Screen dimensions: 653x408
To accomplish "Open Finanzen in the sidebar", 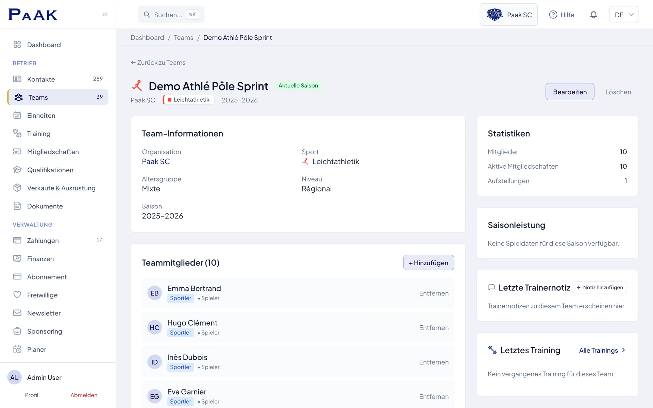I will [58, 259].
